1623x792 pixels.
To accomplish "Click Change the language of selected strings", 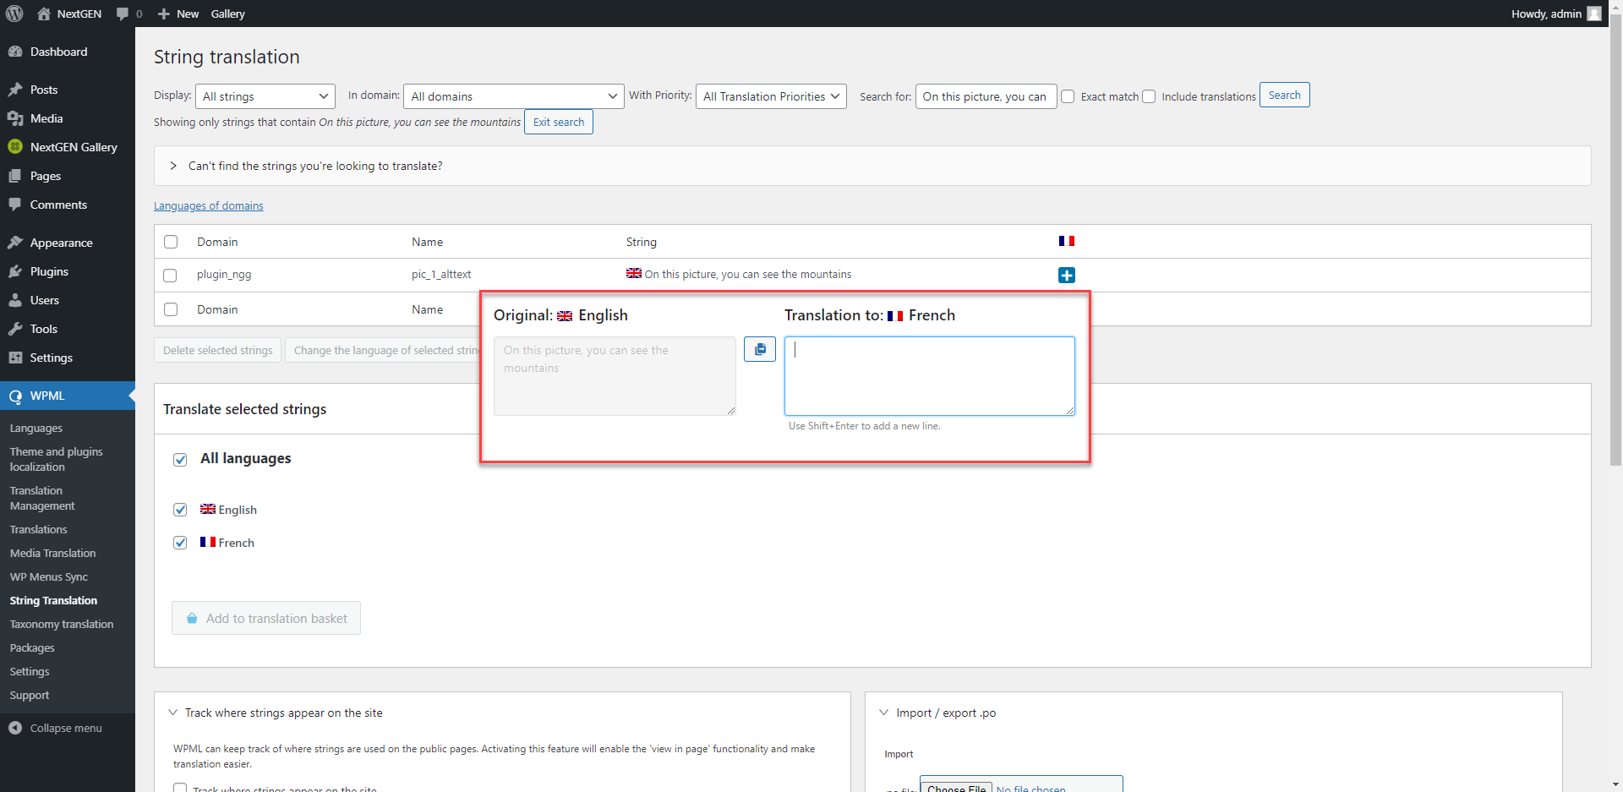I will (383, 350).
